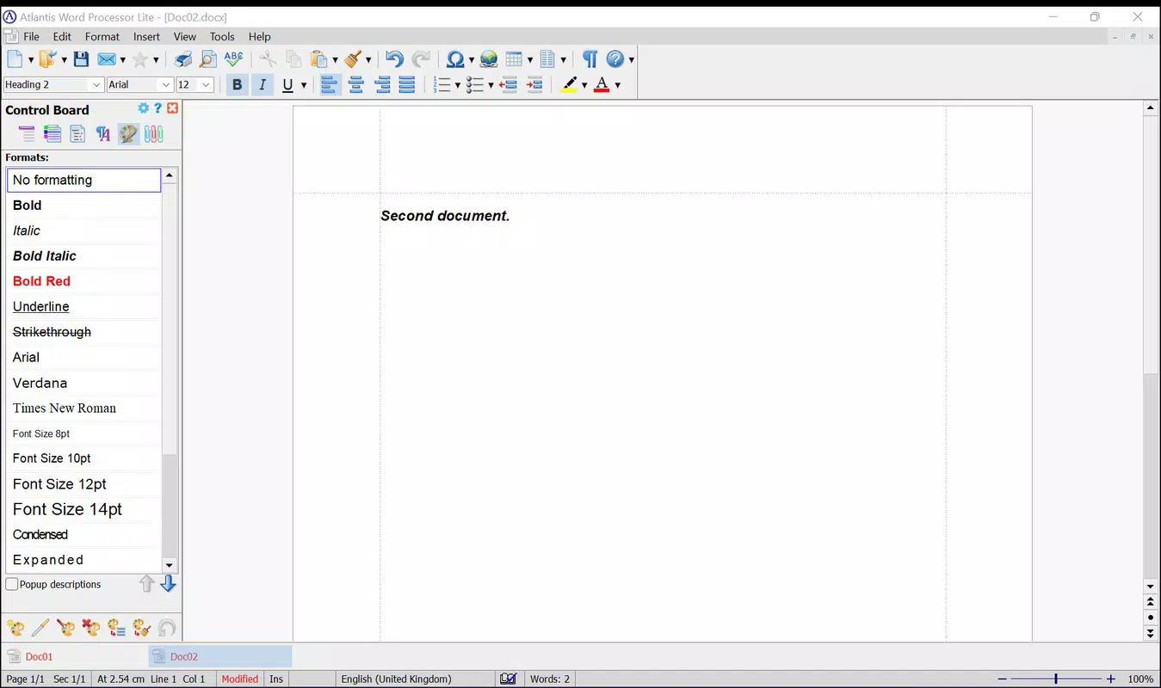The height and width of the screenshot is (688, 1161).
Task: Open the Arial font name dropdown
Action: coord(165,84)
